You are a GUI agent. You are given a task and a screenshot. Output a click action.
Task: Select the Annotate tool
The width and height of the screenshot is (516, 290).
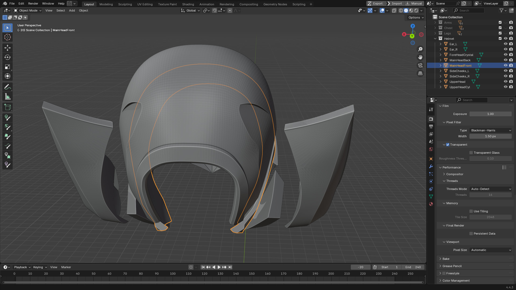pyautogui.click(x=8, y=87)
